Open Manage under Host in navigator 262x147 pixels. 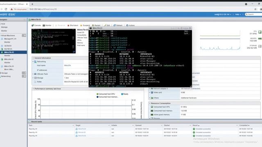4,27
